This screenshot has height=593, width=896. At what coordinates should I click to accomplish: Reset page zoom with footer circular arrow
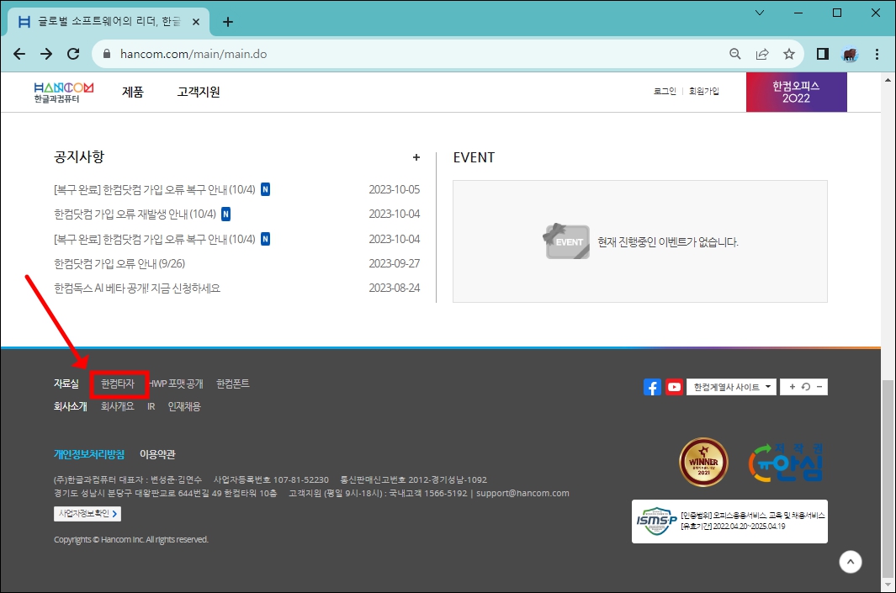[x=806, y=387]
